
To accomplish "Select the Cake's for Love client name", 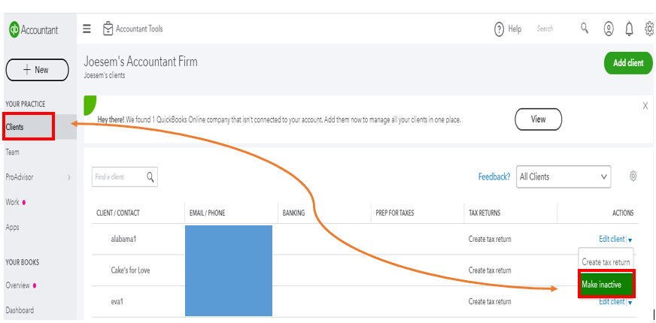I will pyautogui.click(x=130, y=270).
